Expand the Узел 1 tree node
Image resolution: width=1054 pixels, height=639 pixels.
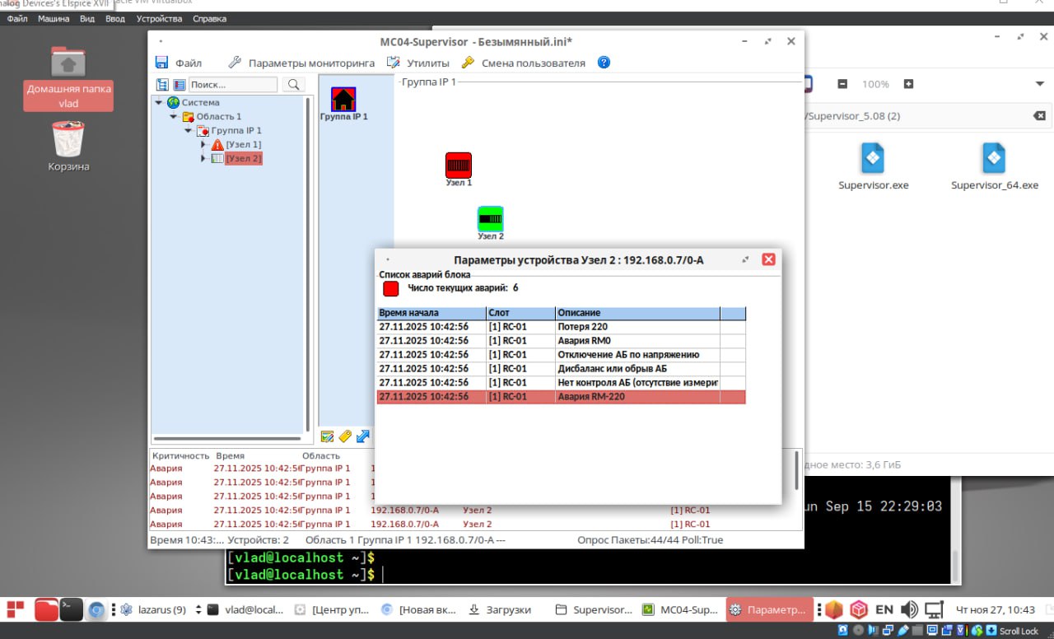(x=203, y=145)
